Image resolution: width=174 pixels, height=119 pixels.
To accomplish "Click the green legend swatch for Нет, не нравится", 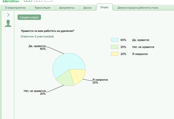I will pos(115,47).
